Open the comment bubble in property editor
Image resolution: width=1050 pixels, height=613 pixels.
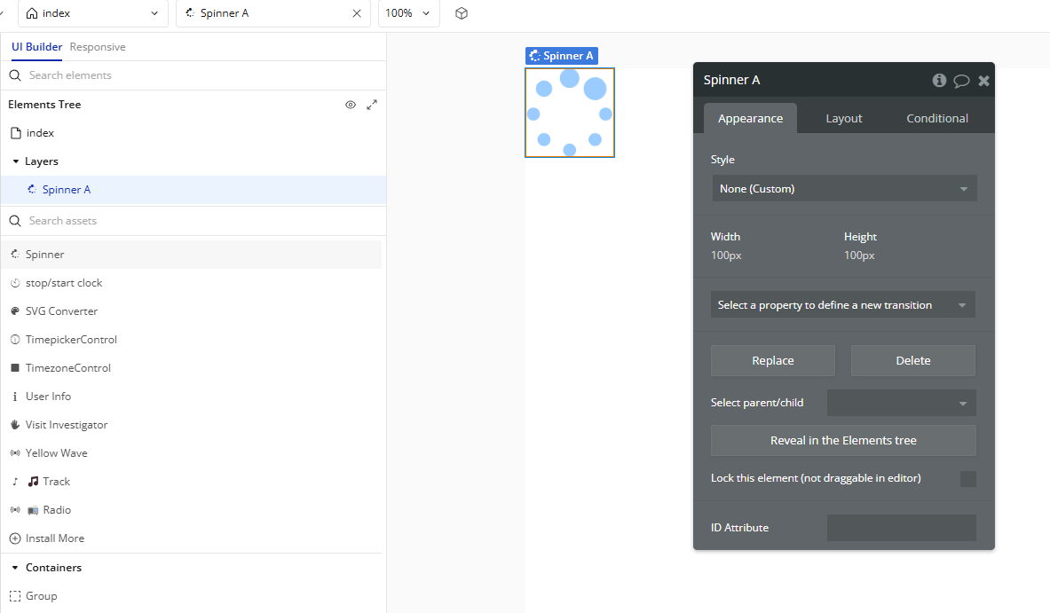(x=961, y=81)
